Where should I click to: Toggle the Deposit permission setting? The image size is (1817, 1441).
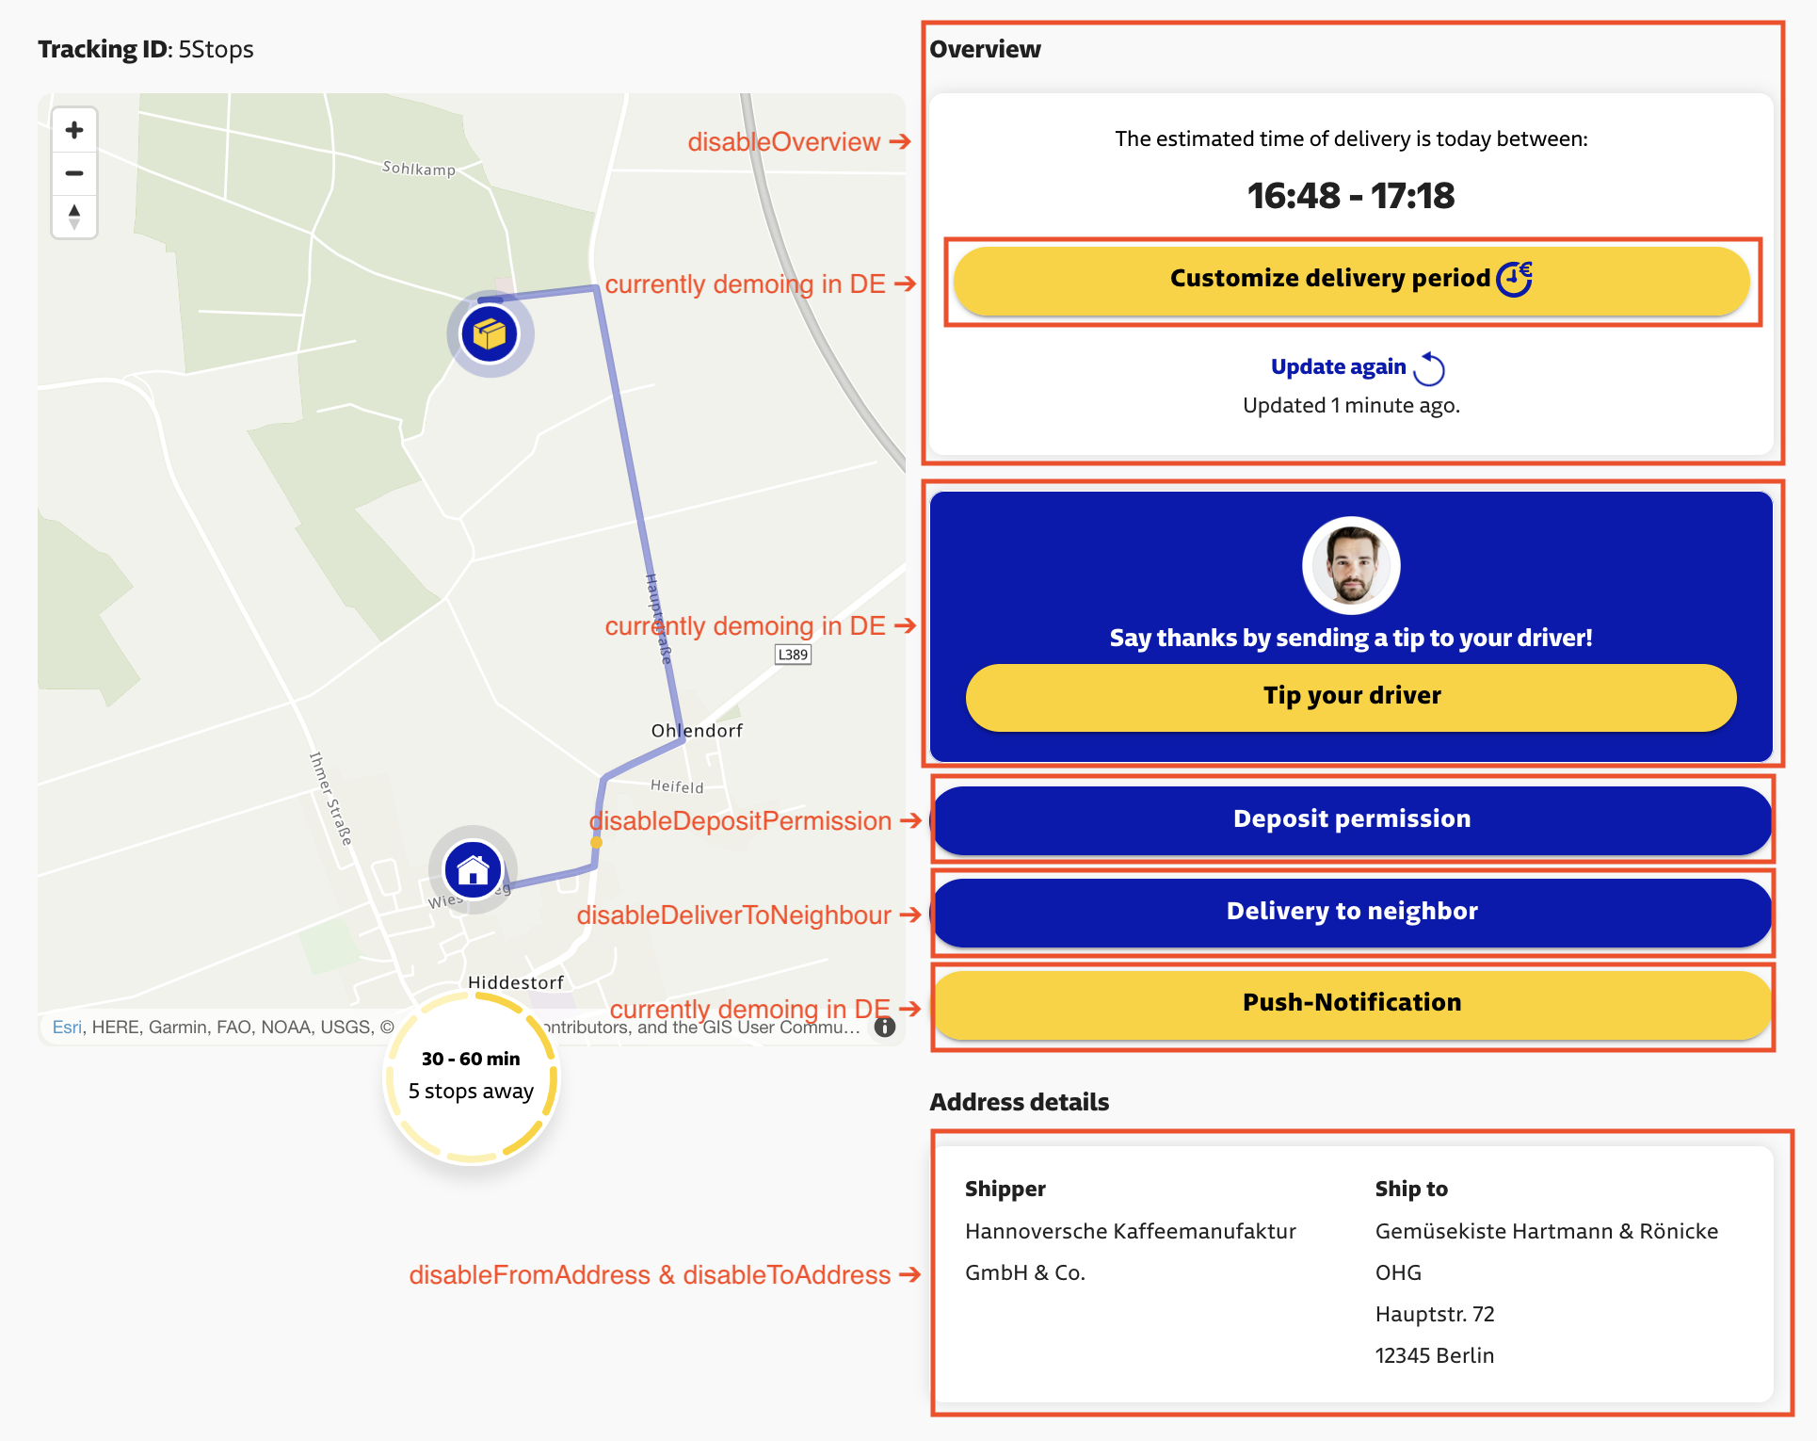[1351, 818]
